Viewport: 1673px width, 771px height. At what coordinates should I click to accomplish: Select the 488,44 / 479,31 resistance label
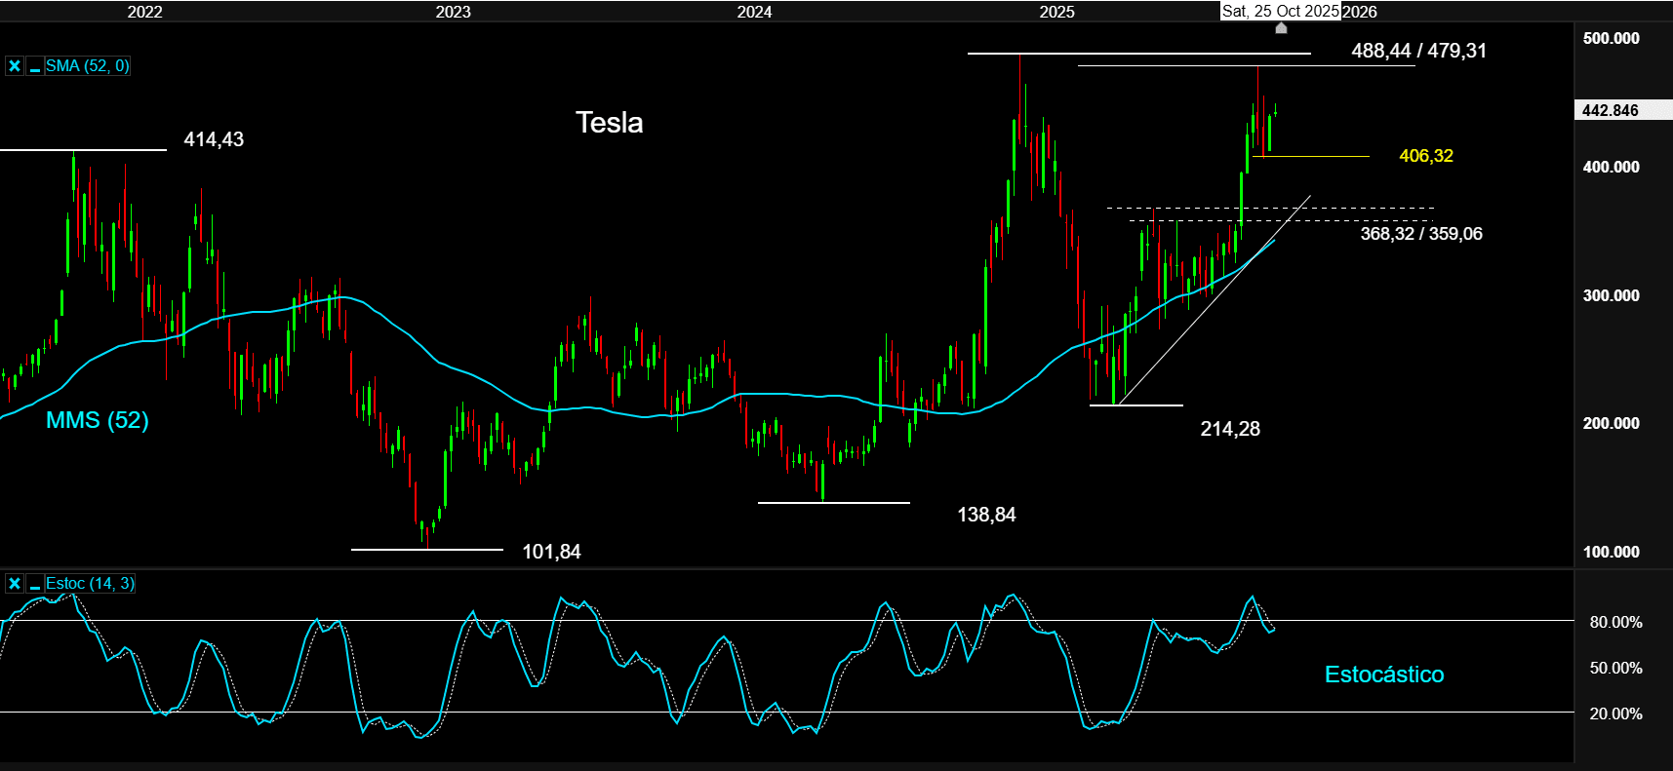(1418, 51)
